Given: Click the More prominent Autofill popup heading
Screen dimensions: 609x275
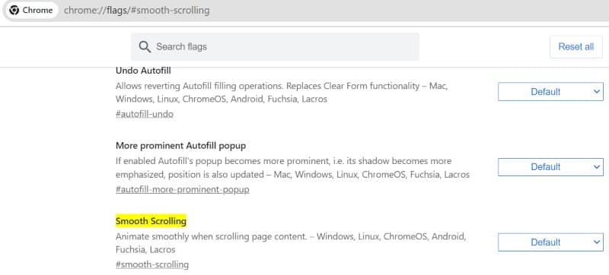Looking at the screenshot, I should (x=180, y=146).
